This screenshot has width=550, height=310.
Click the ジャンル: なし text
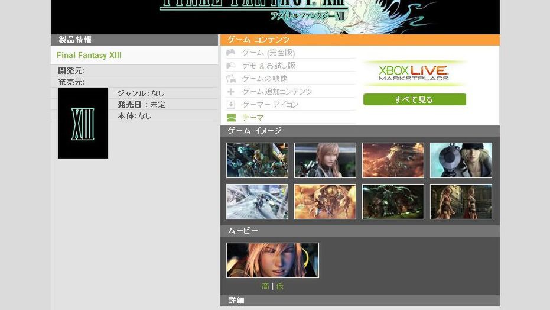(x=141, y=93)
